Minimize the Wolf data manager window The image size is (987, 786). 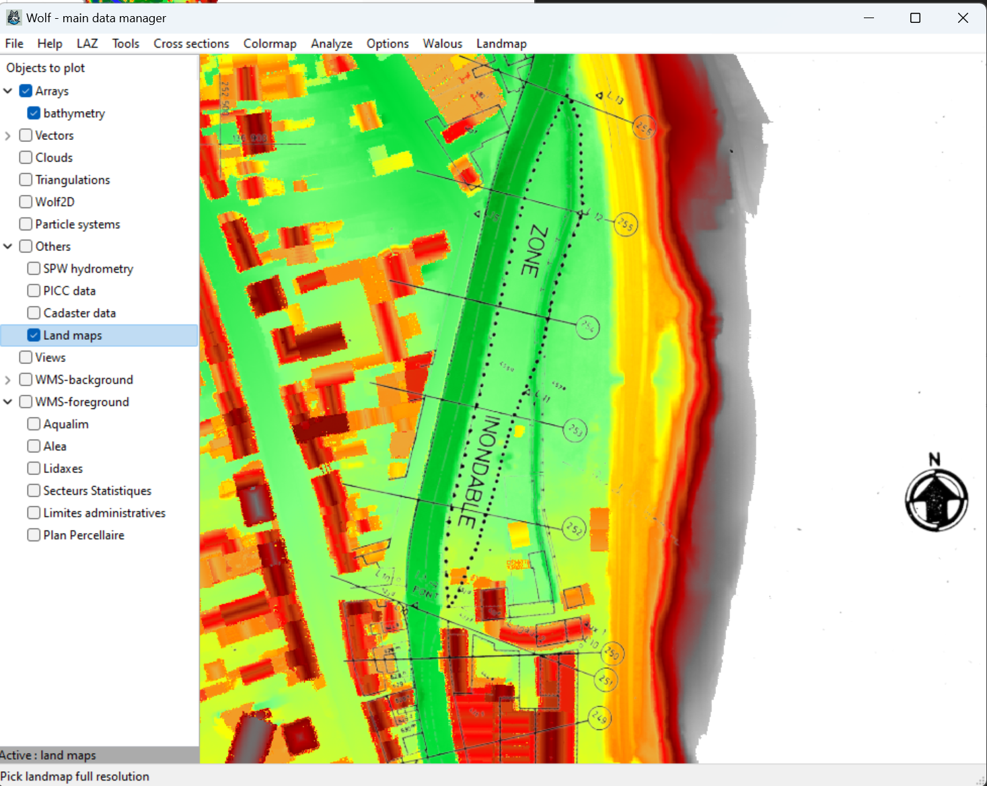click(x=869, y=18)
